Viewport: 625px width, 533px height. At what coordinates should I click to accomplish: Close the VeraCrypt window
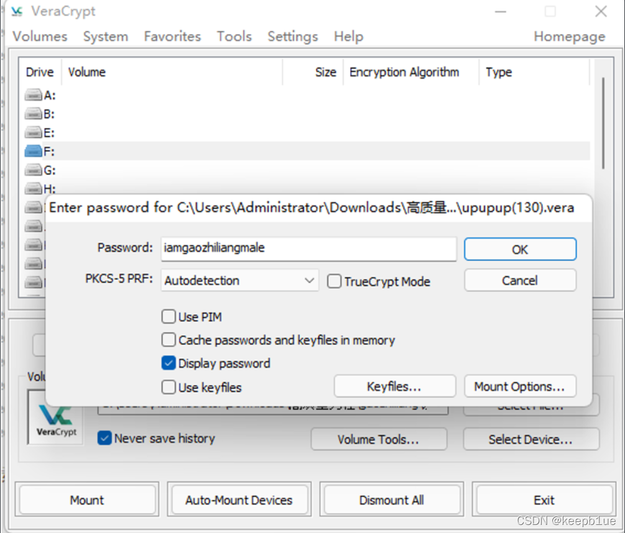[601, 12]
